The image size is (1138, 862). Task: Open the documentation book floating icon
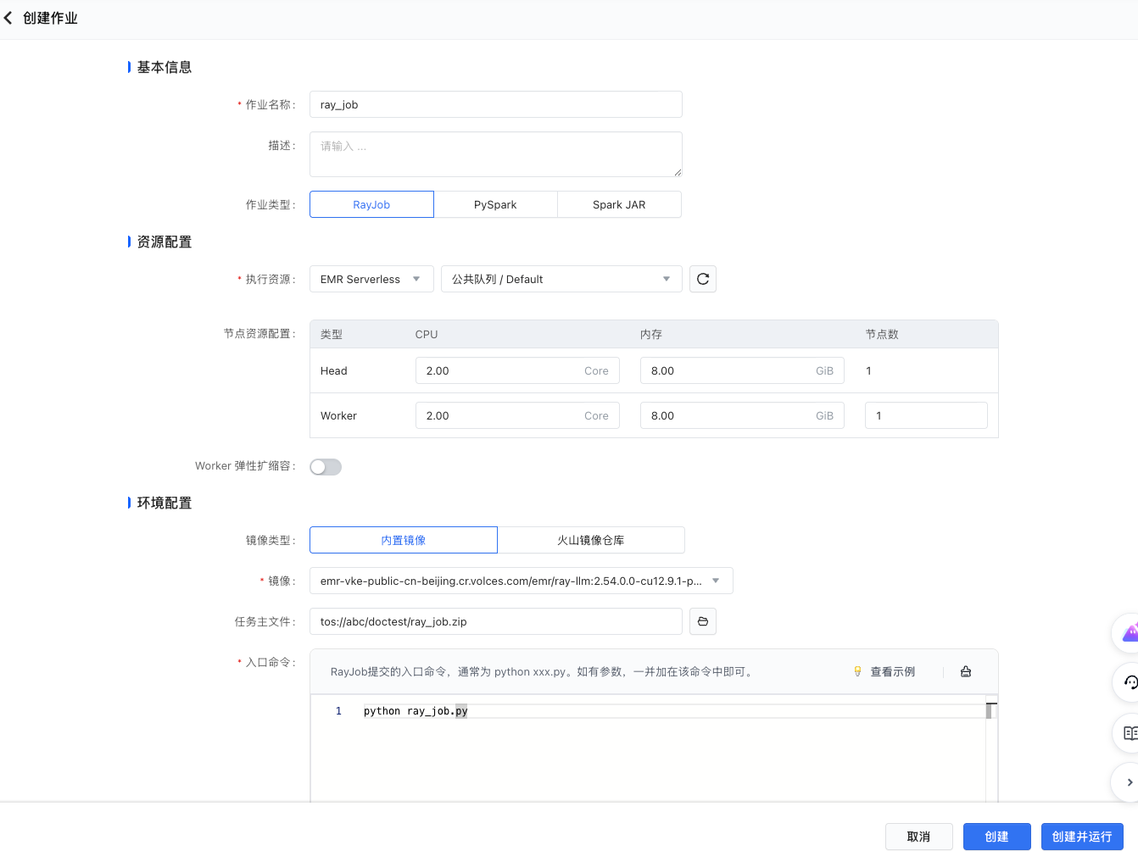pyautogui.click(x=1130, y=732)
